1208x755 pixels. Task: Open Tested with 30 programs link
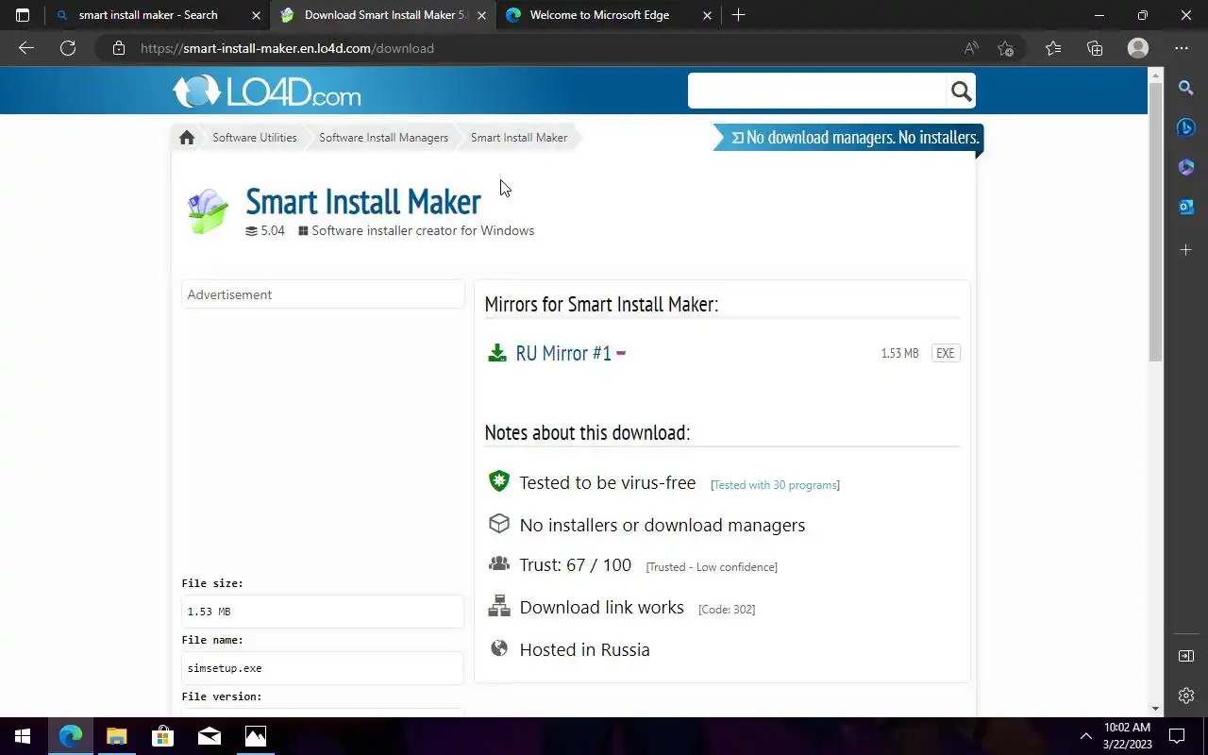click(x=775, y=485)
